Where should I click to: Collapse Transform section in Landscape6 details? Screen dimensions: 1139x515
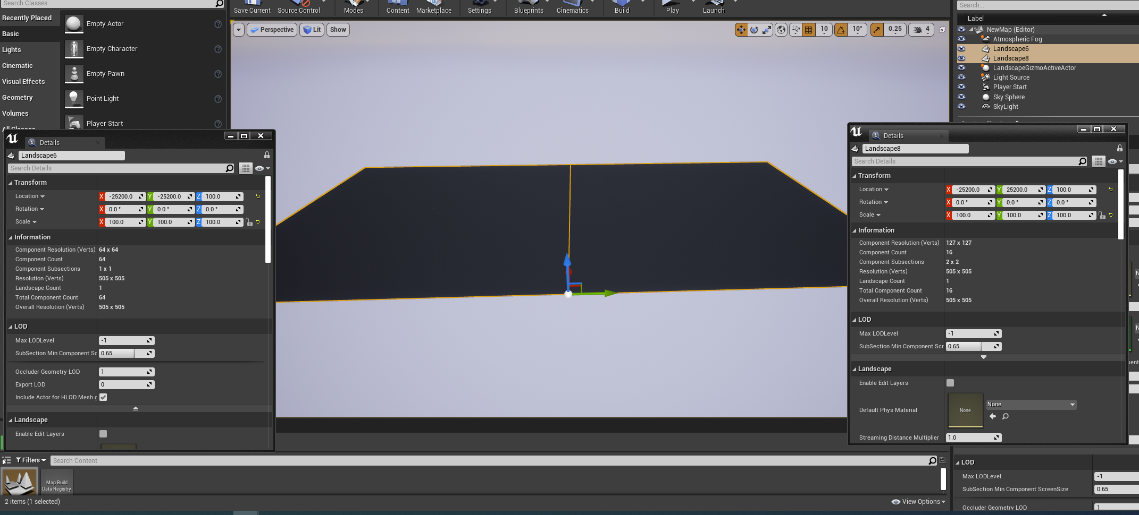click(x=11, y=183)
